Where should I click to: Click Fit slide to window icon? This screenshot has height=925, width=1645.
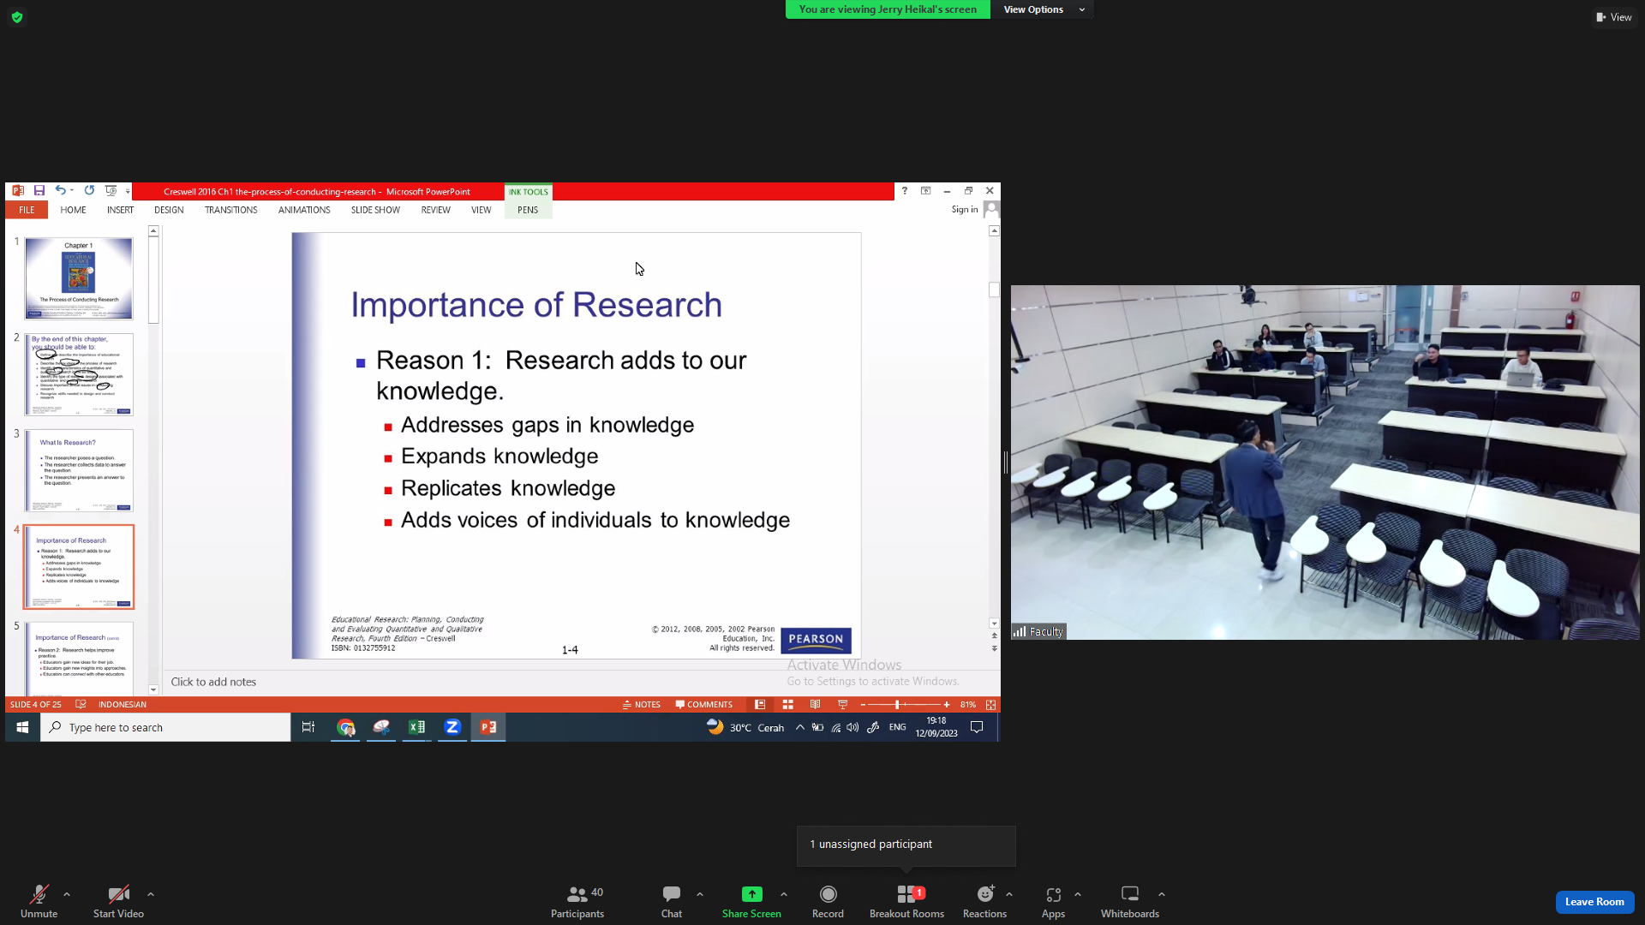(991, 705)
